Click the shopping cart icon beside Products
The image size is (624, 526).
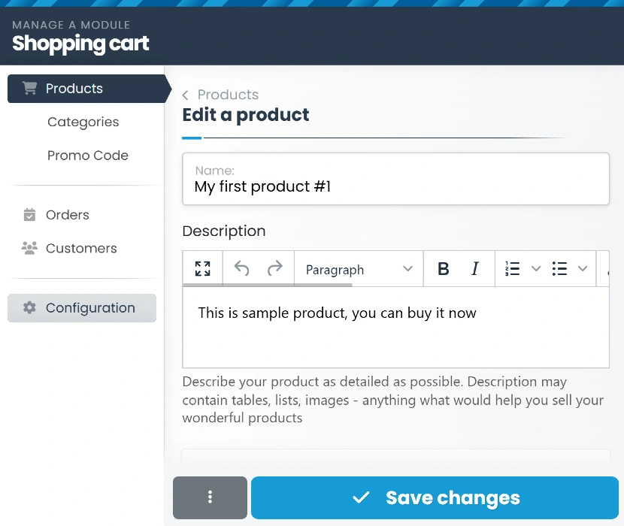[29, 88]
